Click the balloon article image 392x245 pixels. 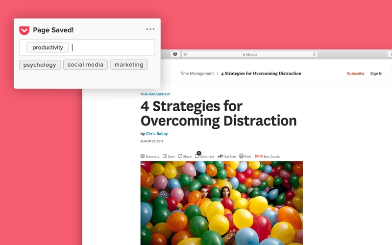pos(221,203)
